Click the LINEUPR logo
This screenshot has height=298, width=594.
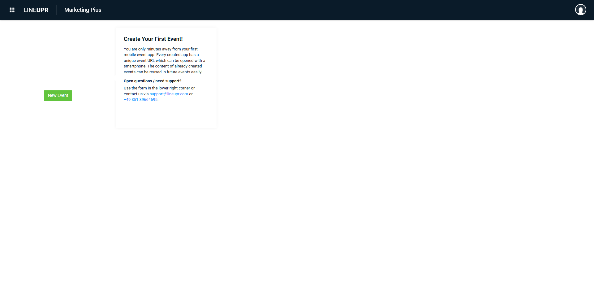pos(36,10)
